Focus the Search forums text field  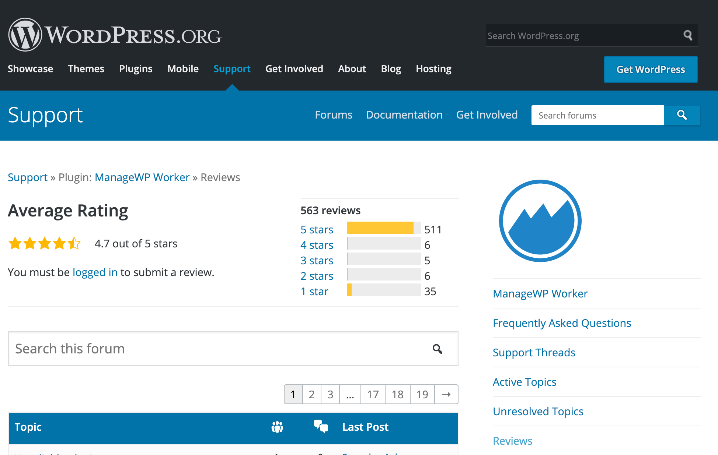click(597, 115)
